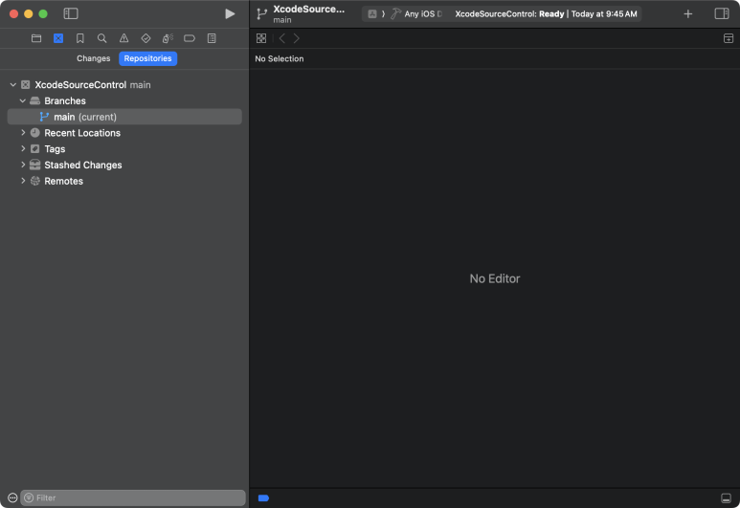Open the Project navigator folder icon

pos(36,38)
